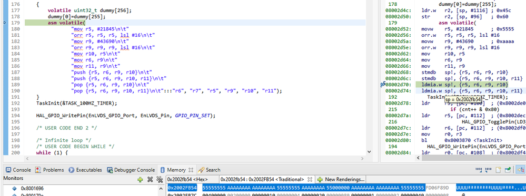This screenshot has height=196, width=526.
Task: Click the while (1) line 200
Action: pos(52,153)
